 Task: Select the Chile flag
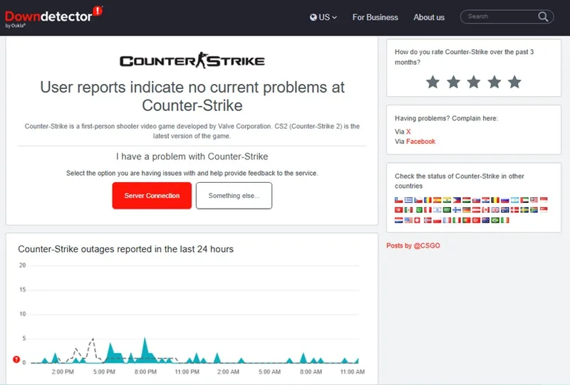(x=399, y=200)
